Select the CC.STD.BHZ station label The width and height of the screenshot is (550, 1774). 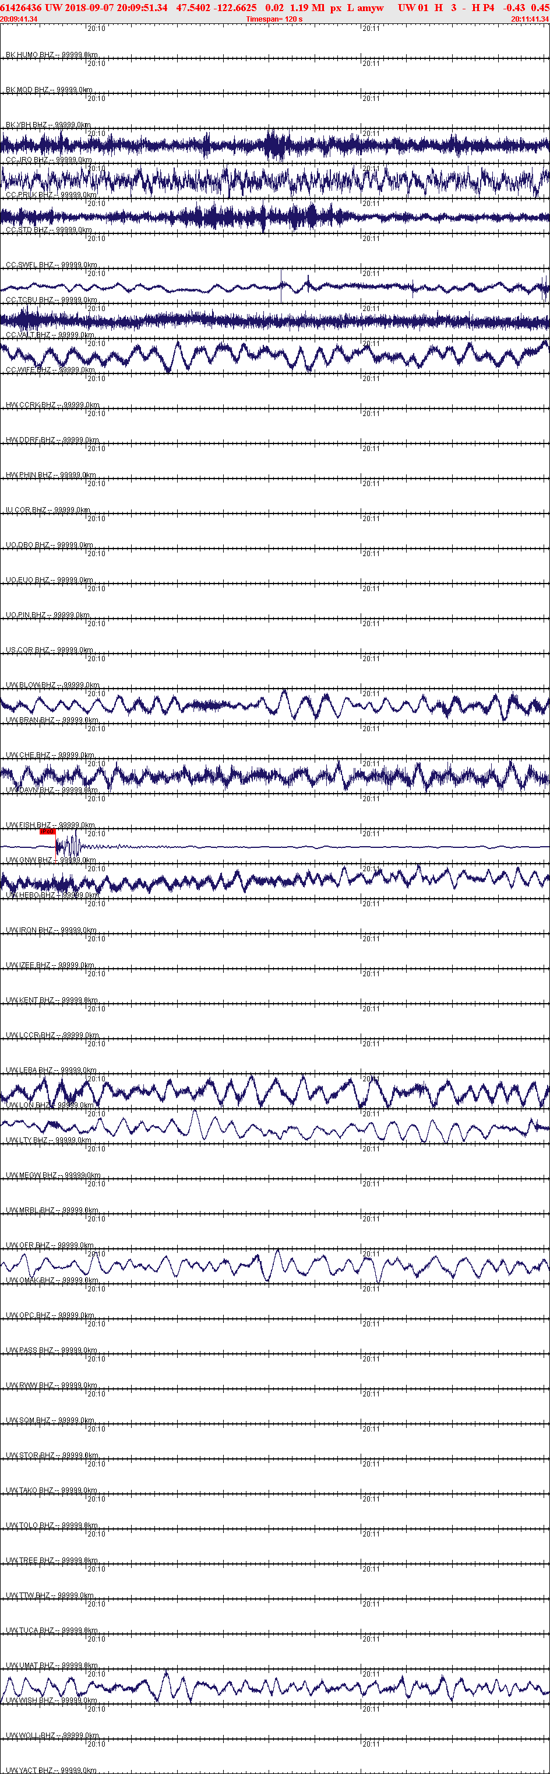coord(48,230)
